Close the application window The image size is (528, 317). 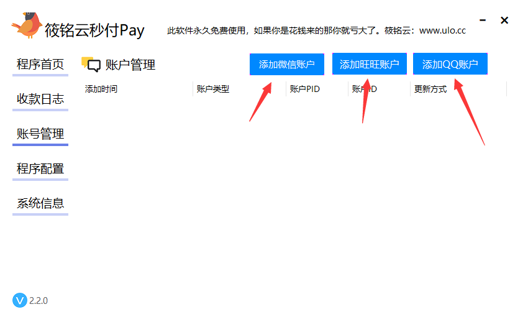pyautogui.click(x=504, y=21)
